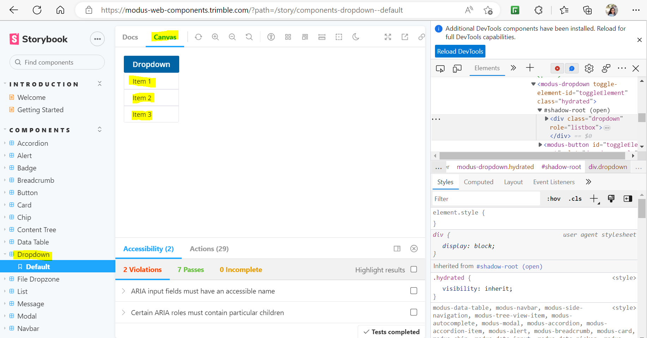
Task: Open DevTools settings gear
Action: [x=589, y=68]
